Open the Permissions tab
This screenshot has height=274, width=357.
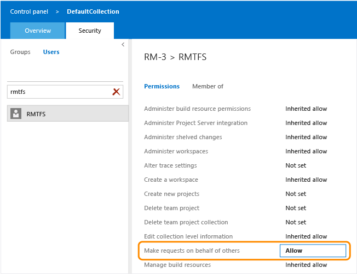162,86
